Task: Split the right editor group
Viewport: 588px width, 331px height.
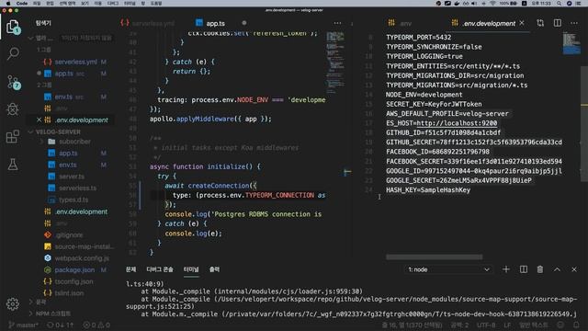Action: click(x=558, y=23)
